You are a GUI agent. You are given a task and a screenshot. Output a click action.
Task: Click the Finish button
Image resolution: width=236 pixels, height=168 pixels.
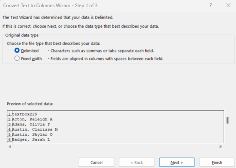click(x=217, y=162)
